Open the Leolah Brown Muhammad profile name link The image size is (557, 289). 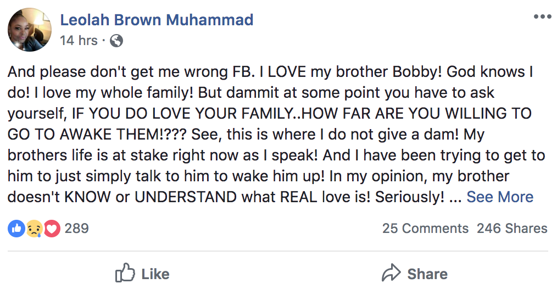point(157,20)
